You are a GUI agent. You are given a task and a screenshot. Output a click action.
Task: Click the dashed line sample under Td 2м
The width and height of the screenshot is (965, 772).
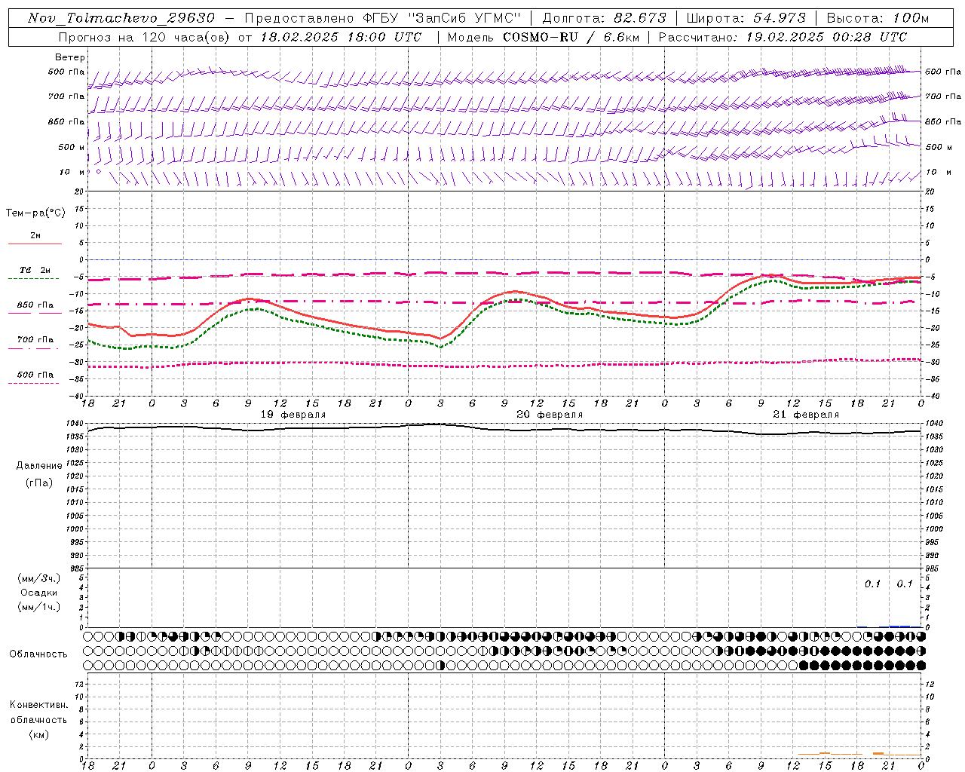[33, 278]
